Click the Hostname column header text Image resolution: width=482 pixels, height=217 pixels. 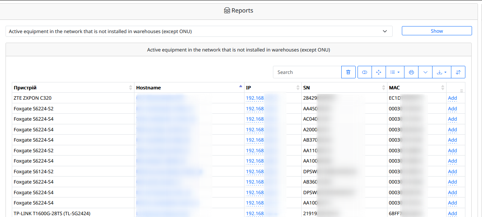pos(148,88)
